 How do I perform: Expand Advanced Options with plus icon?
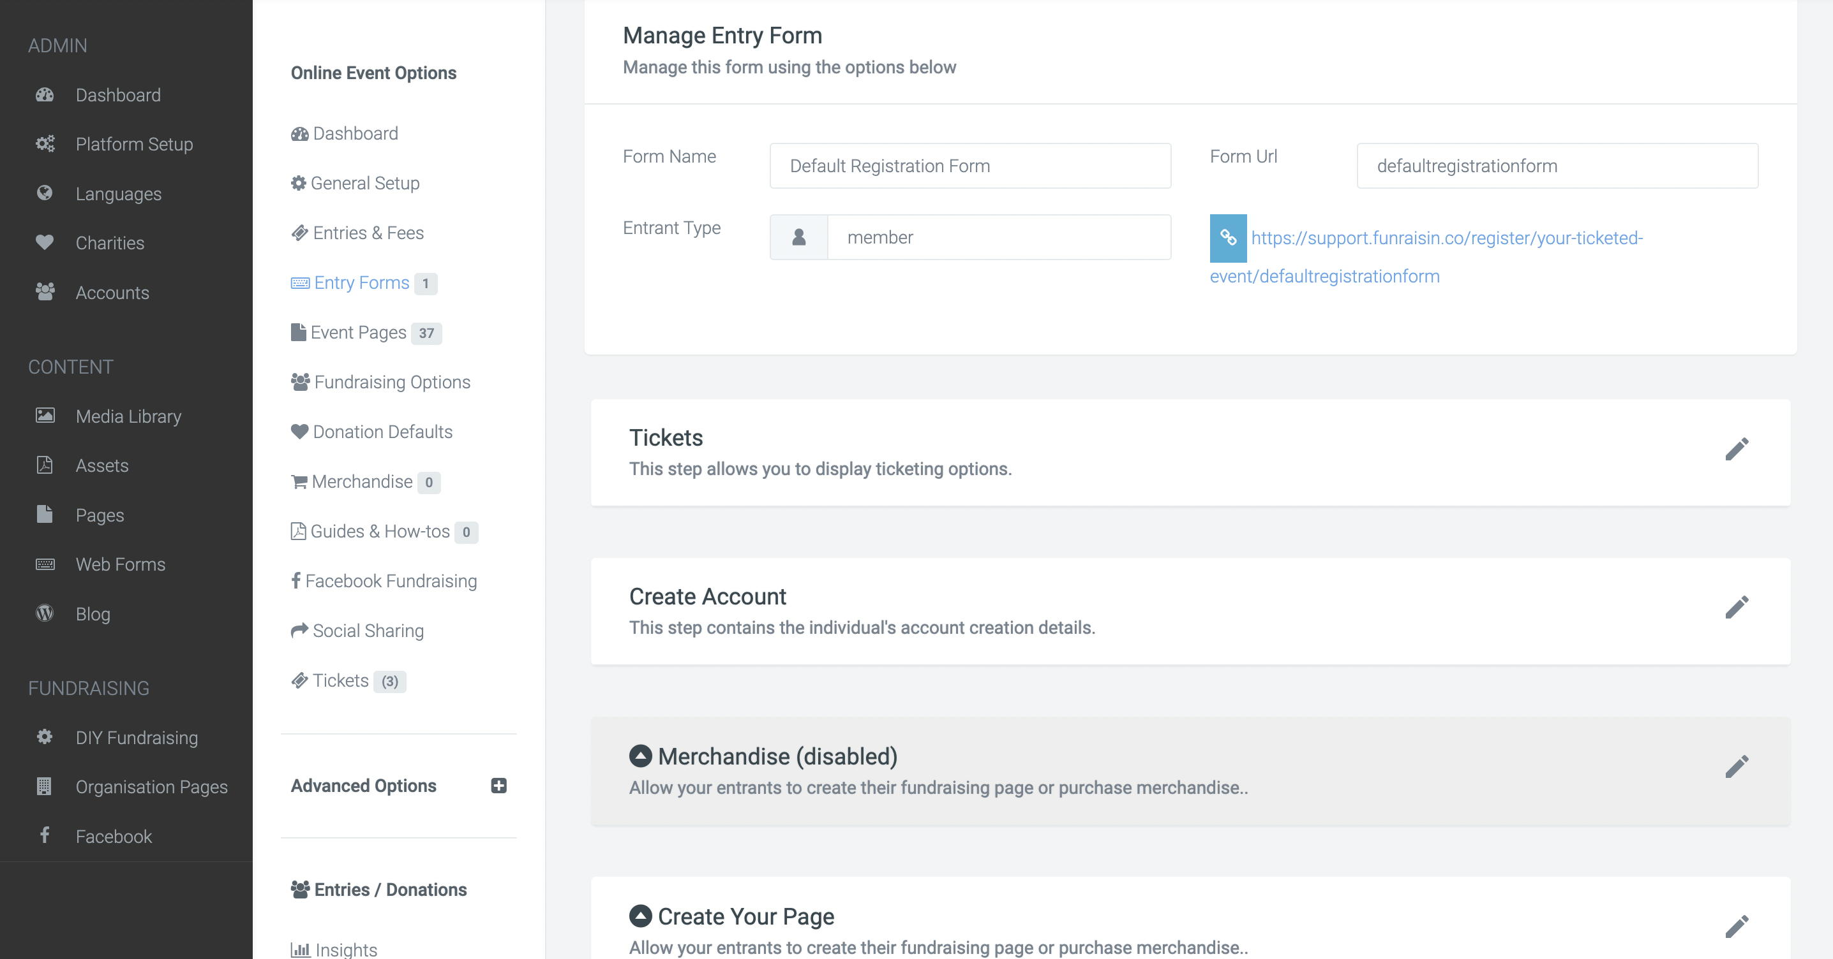pyautogui.click(x=499, y=786)
